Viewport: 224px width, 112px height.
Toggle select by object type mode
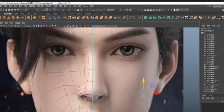coord(43,10)
